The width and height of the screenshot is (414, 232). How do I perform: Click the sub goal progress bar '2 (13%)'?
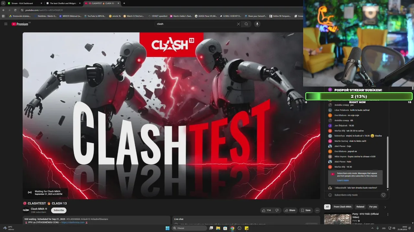click(359, 96)
